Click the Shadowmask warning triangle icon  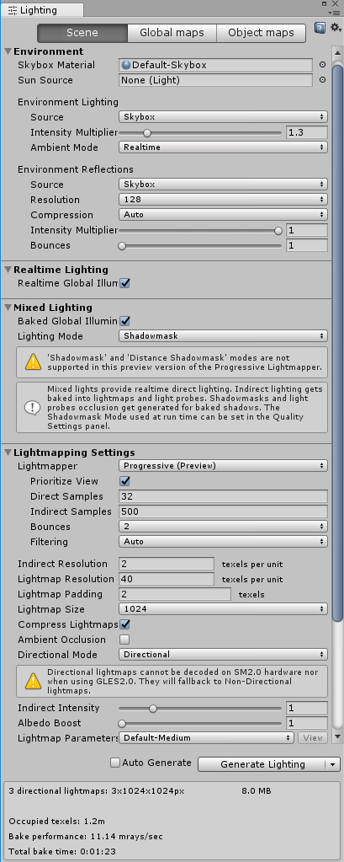(34, 361)
